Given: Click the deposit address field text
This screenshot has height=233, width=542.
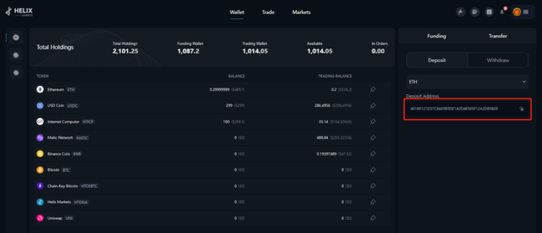Looking at the screenshot, I should tap(454, 109).
